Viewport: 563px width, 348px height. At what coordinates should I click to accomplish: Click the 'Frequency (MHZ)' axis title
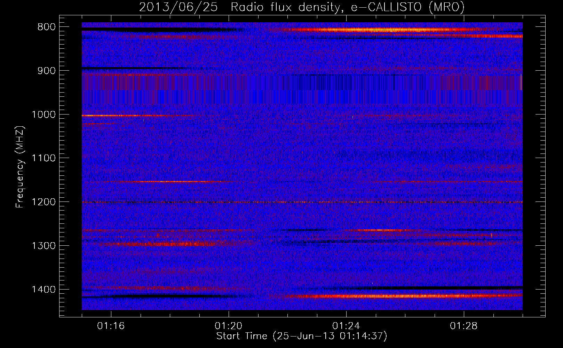coord(20,167)
